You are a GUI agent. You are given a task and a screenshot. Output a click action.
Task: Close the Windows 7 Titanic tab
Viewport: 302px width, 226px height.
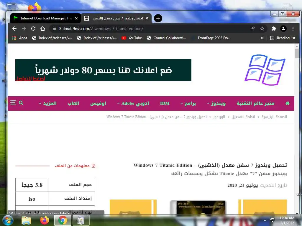click(x=147, y=18)
